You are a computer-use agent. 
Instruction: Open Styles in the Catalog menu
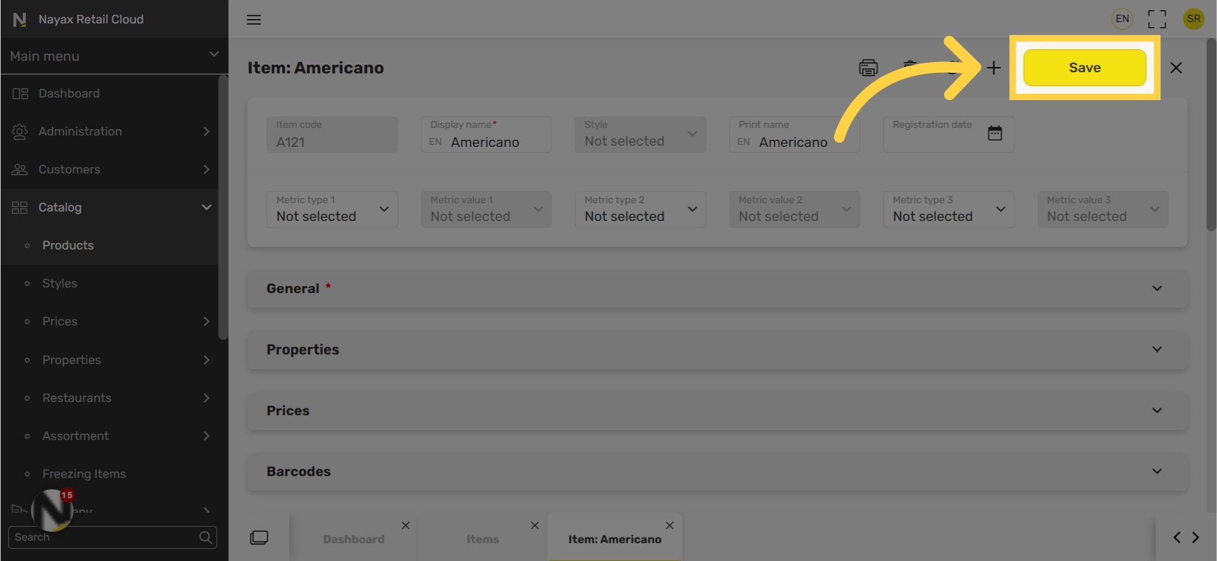[x=60, y=284]
